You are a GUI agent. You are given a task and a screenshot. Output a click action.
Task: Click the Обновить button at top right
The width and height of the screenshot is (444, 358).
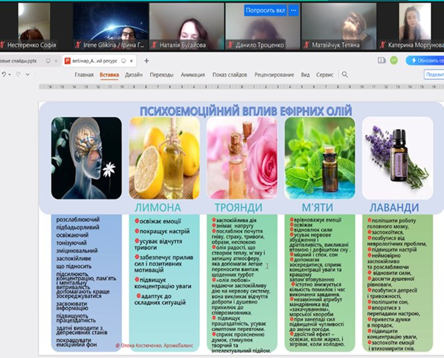pyautogui.click(x=426, y=60)
